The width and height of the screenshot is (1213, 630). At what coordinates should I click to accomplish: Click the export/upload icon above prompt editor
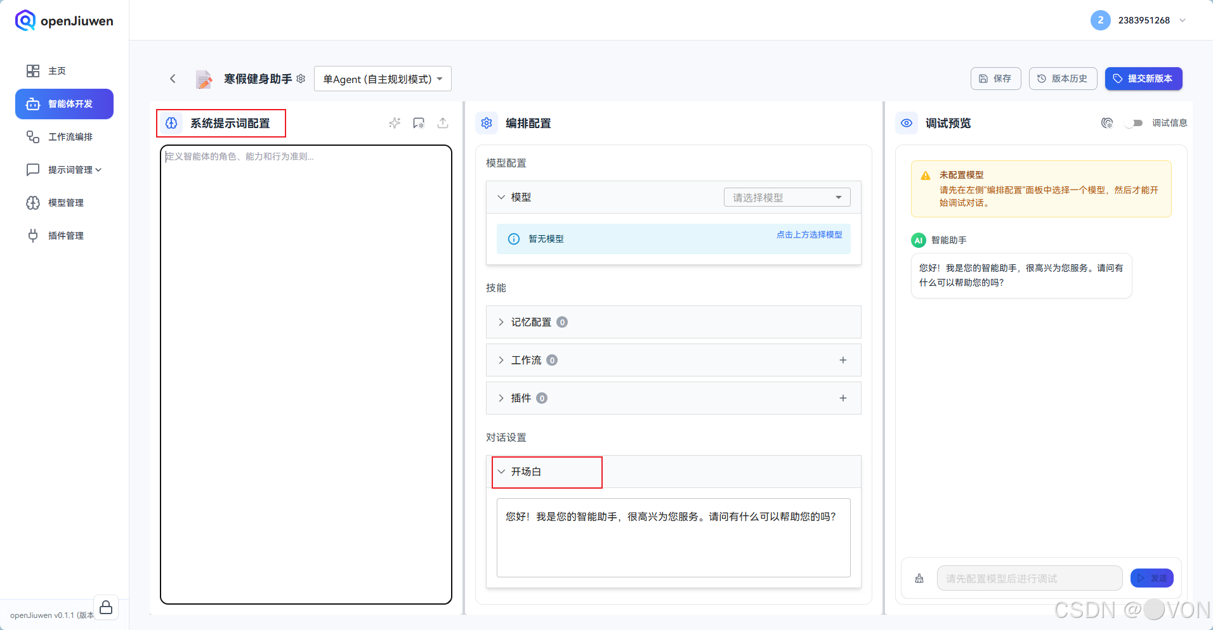[x=443, y=123]
